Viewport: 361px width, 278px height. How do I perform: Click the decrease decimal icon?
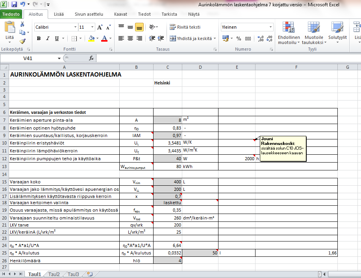tap(269, 38)
